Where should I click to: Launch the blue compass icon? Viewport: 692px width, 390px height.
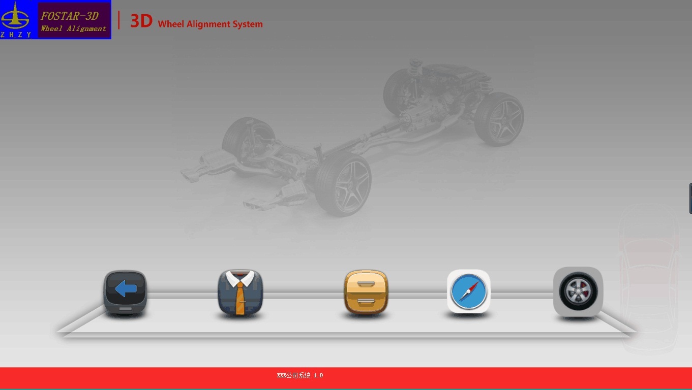[x=468, y=291]
